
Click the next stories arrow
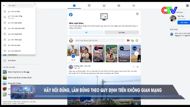click(136, 54)
